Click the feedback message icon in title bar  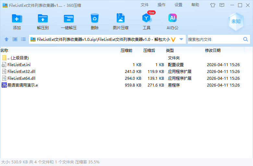222,5
